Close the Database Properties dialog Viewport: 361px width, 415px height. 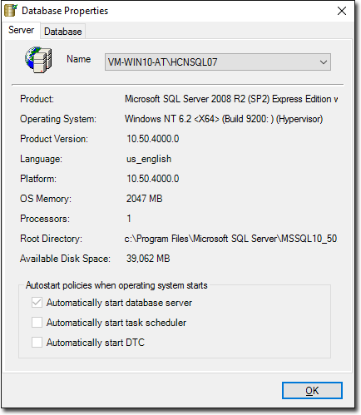click(342, 11)
